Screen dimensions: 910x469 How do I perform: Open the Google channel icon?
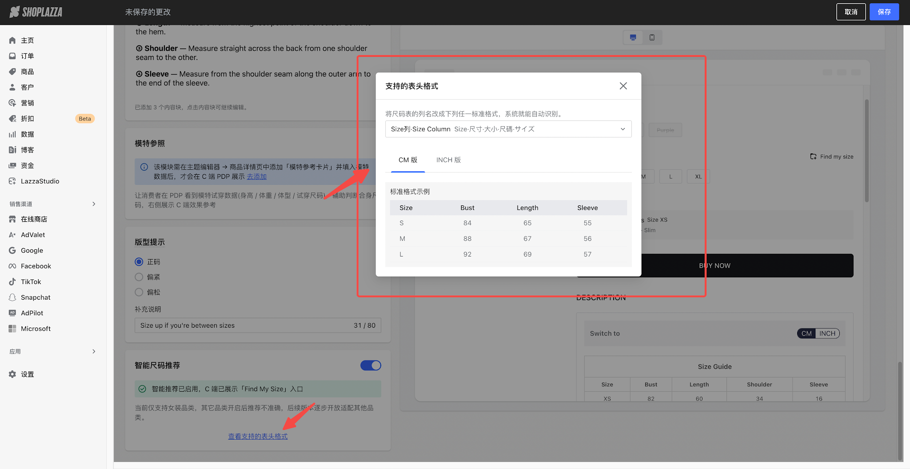[x=12, y=250]
